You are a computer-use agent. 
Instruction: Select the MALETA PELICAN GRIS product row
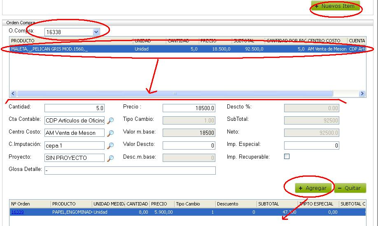(x=187, y=49)
